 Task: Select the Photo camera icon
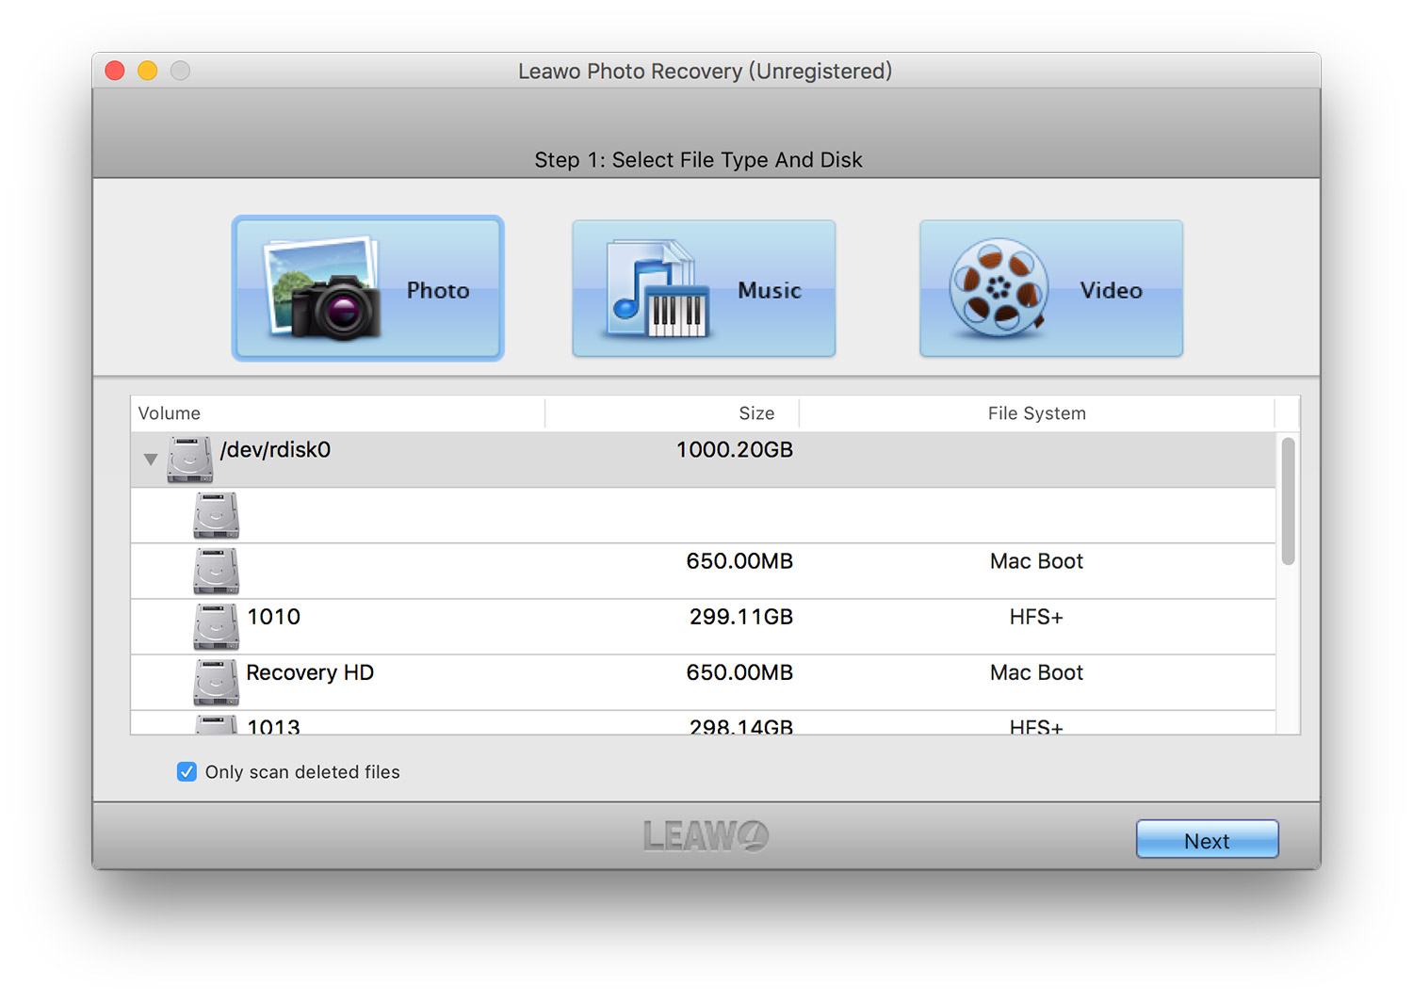[325, 290]
